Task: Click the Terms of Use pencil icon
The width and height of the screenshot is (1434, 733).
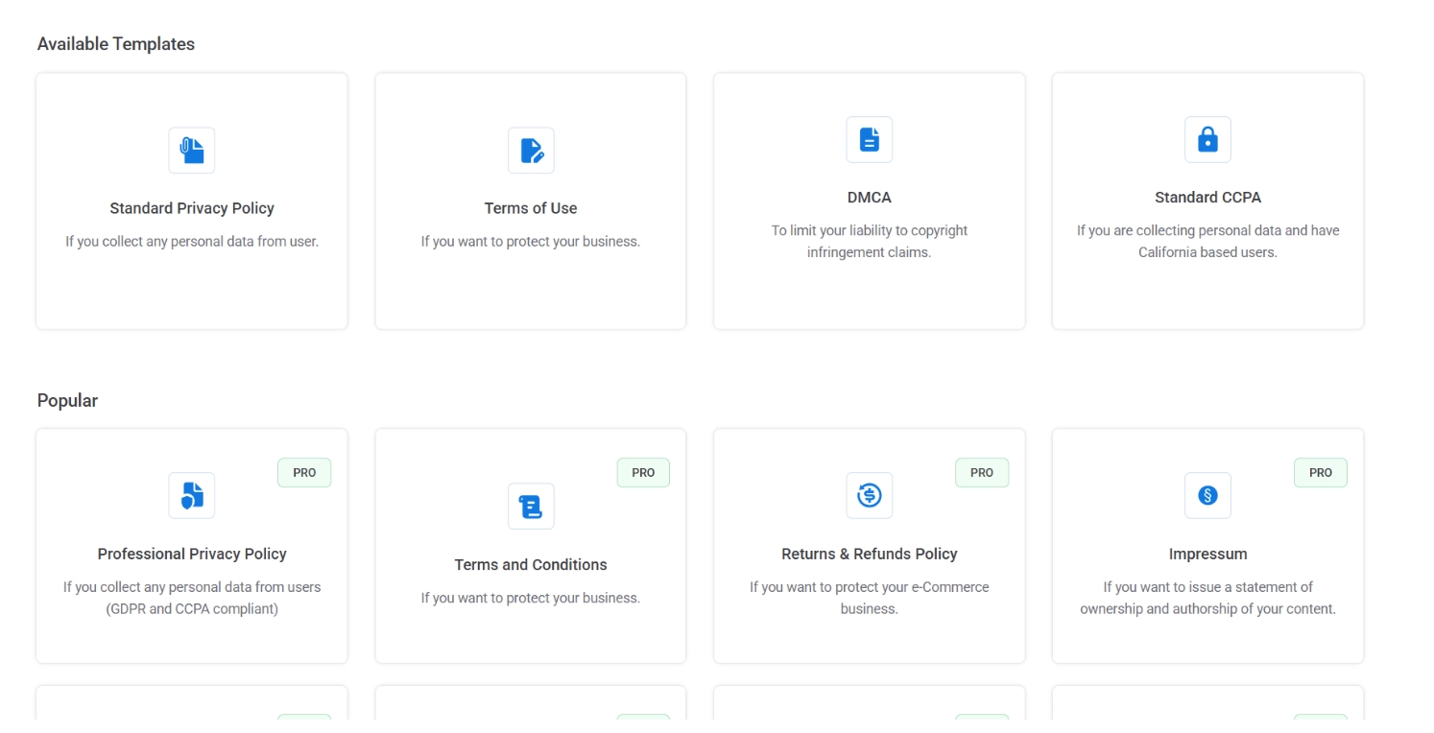Action: [x=530, y=150]
